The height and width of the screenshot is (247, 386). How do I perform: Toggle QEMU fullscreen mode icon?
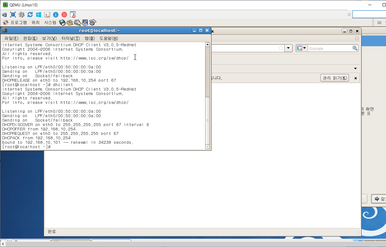coord(13,15)
